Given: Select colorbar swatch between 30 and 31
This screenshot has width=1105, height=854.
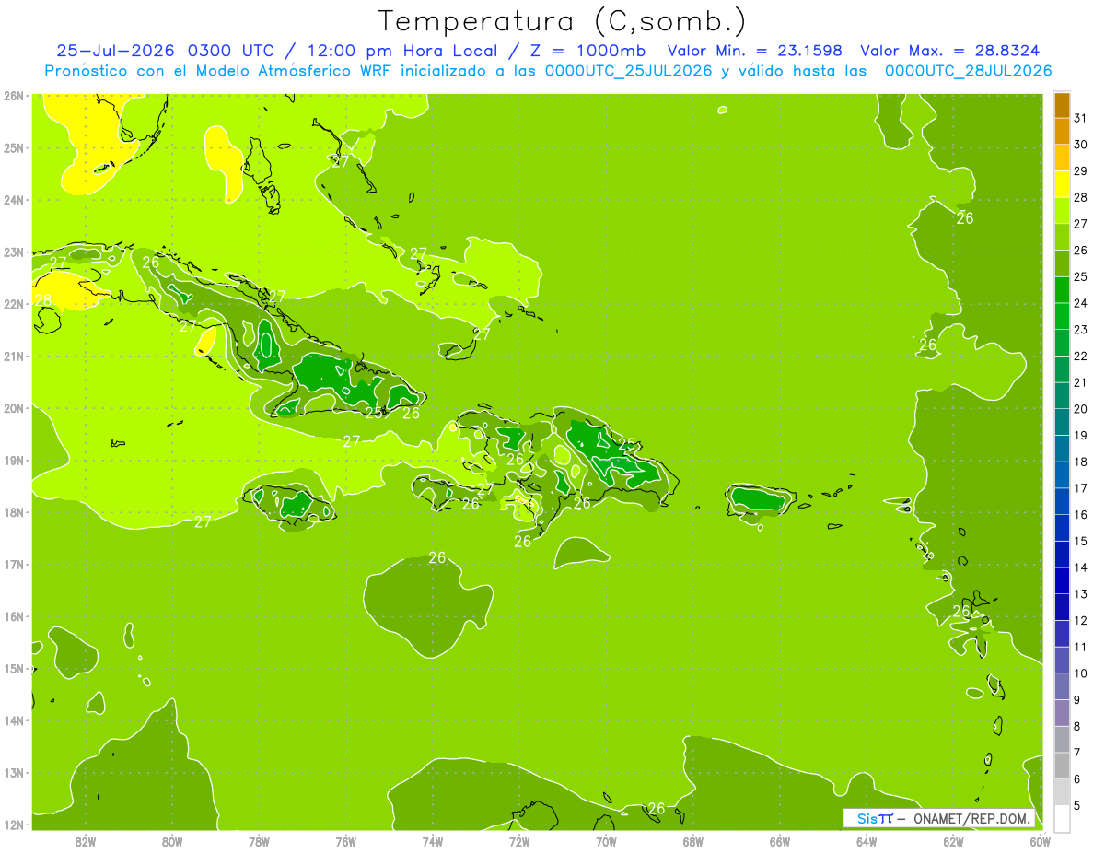Looking at the screenshot, I should point(1062,131).
